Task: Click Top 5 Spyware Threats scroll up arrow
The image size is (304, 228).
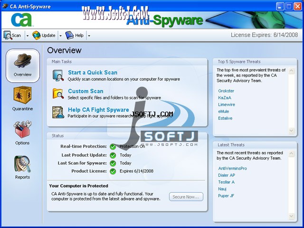Action: (x=291, y=70)
